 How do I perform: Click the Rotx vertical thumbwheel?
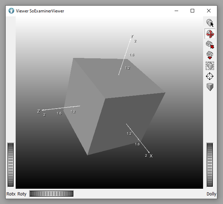[x=11, y=165]
